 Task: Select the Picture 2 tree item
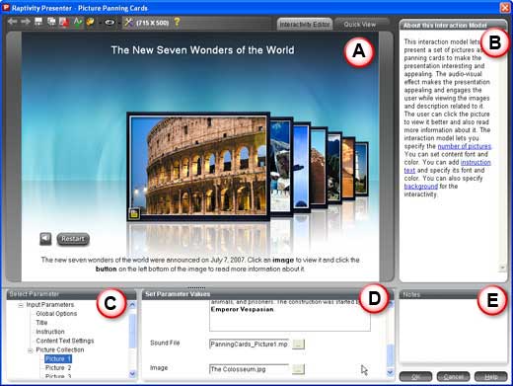pos(58,367)
